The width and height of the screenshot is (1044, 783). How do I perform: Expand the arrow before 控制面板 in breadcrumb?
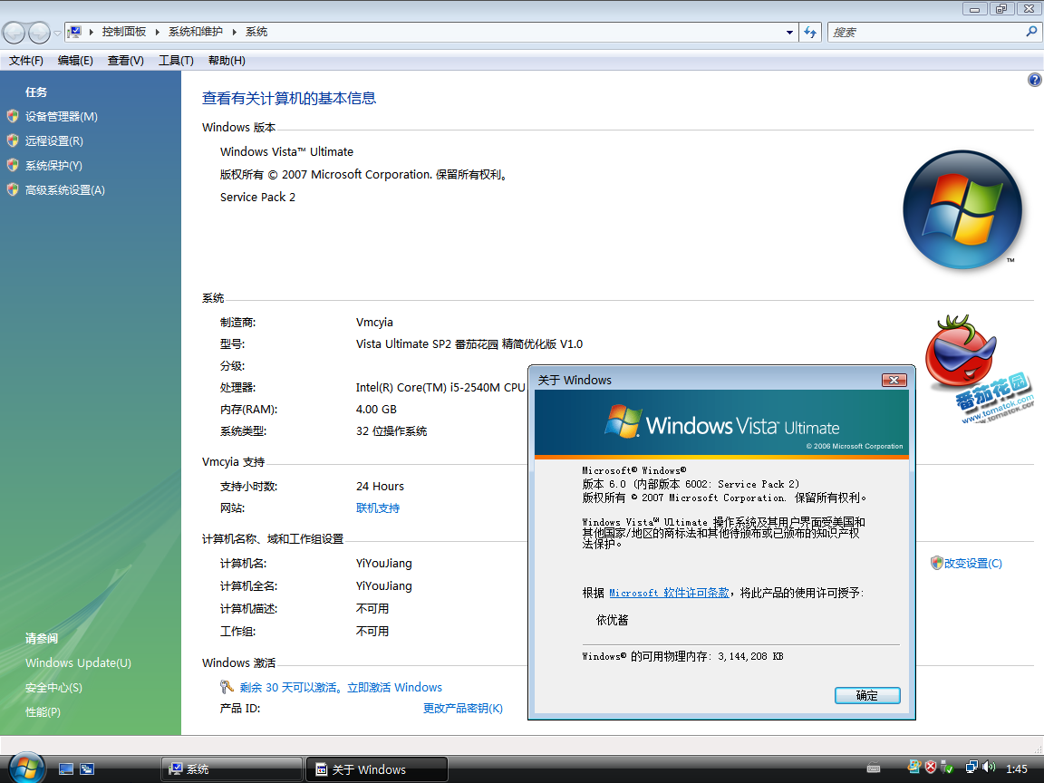pyautogui.click(x=91, y=32)
